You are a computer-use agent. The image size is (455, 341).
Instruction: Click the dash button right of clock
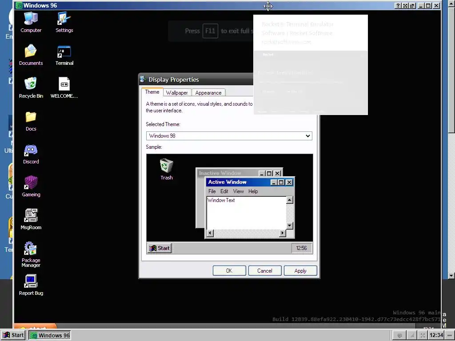coord(450,335)
